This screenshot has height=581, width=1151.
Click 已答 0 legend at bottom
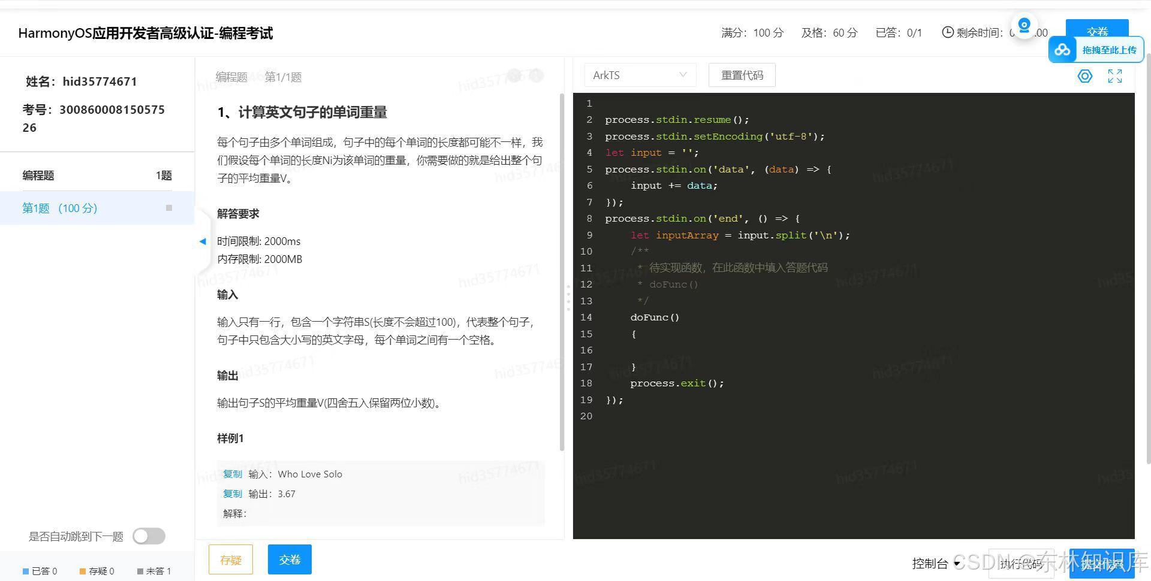[x=40, y=571]
